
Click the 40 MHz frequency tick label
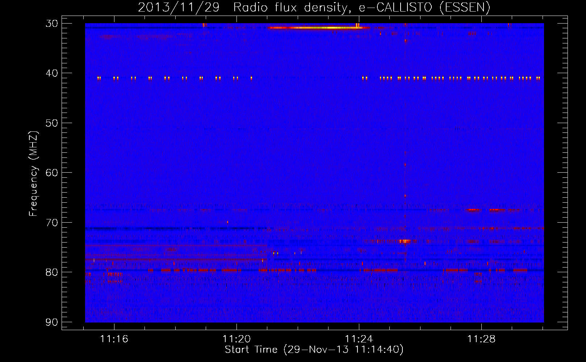click(51, 73)
